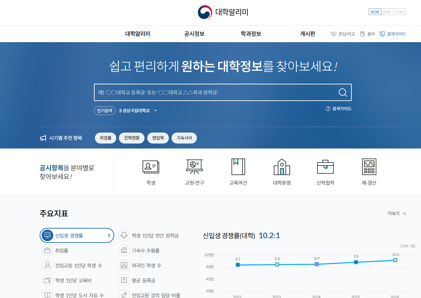Switch language to ENG
The image size is (421, 298).
pyautogui.click(x=387, y=12)
